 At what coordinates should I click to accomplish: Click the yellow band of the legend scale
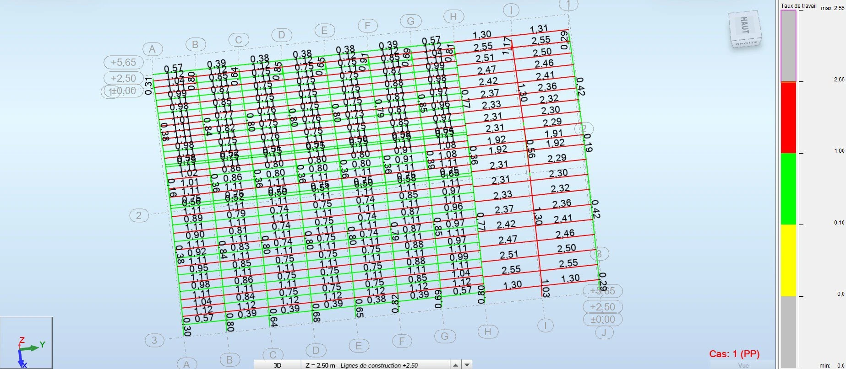[x=788, y=260]
